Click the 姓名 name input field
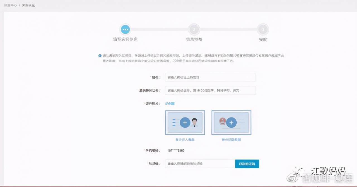Image resolution: width=357 pixels, height=187 pixels. point(210,77)
